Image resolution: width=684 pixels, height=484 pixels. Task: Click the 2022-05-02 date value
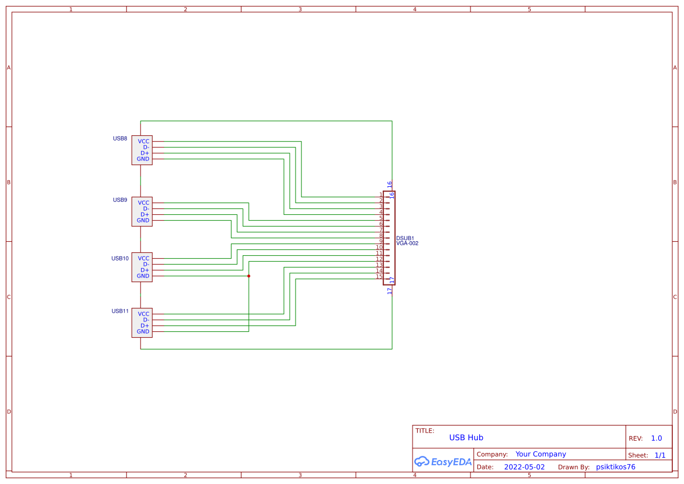525,466
